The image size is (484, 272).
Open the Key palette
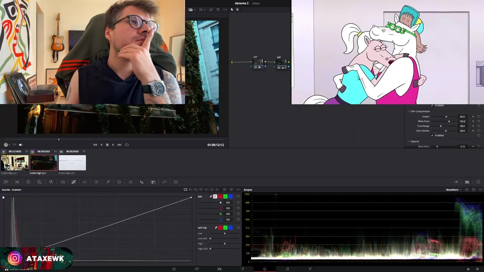pyautogui.click(x=153, y=182)
